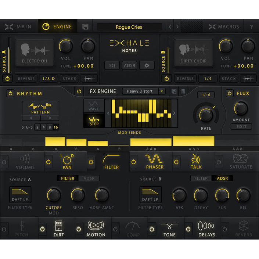Open the 1/16 rate sync selector
The width and height of the screenshot is (259, 259).
tap(206, 95)
